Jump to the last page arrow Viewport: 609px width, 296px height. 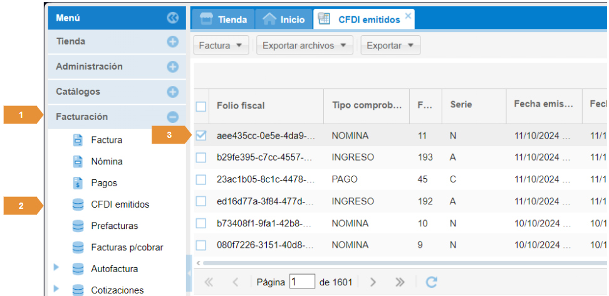pos(399,282)
